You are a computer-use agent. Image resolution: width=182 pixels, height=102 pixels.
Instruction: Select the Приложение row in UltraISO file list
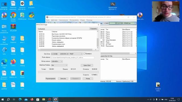tap(118, 46)
